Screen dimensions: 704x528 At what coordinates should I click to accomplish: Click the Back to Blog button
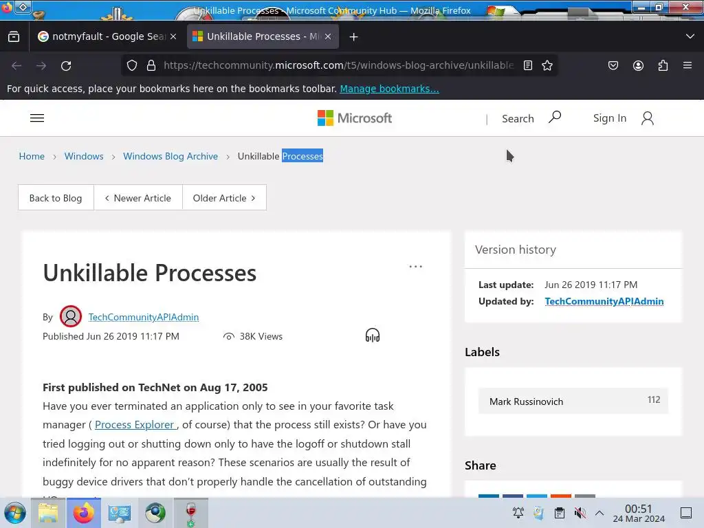pyautogui.click(x=56, y=197)
